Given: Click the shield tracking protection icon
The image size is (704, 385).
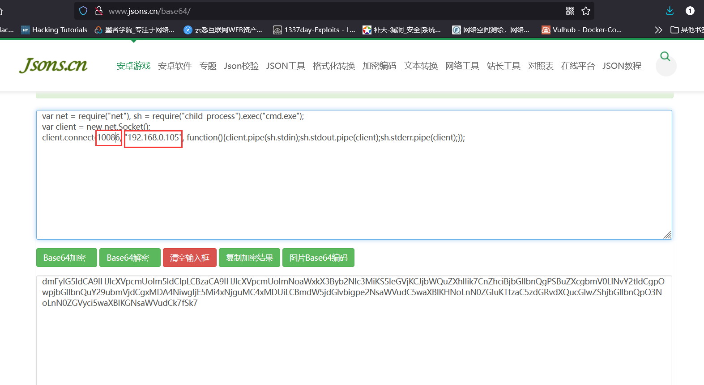Looking at the screenshot, I should point(83,11).
